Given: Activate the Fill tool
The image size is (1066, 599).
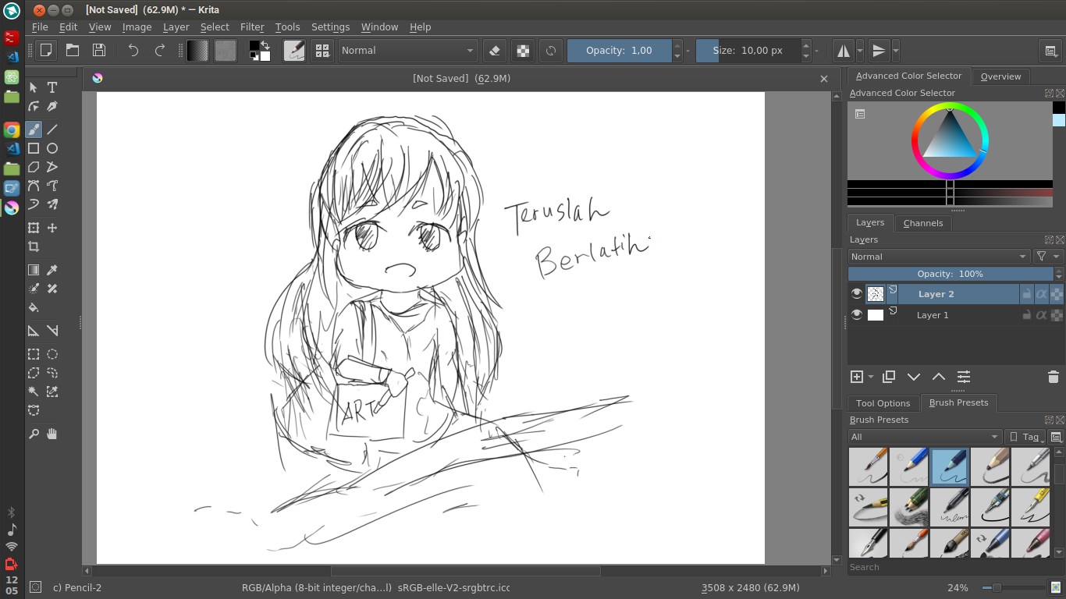Looking at the screenshot, I should coord(33,307).
